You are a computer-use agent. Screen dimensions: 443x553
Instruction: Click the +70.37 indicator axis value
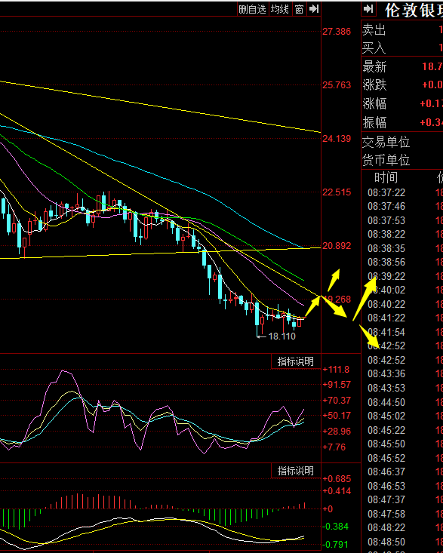(x=337, y=401)
